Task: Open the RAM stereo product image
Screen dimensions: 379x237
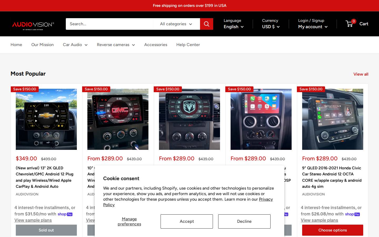Action: (x=189, y=119)
